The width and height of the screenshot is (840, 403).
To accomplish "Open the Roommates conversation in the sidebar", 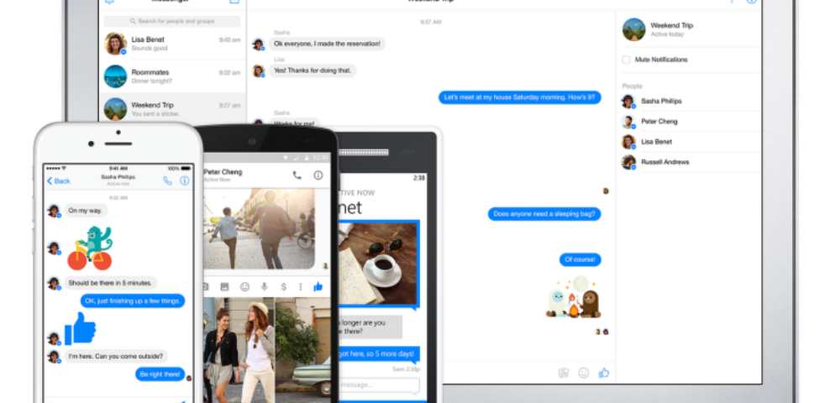I will pyautogui.click(x=172, y=76).
